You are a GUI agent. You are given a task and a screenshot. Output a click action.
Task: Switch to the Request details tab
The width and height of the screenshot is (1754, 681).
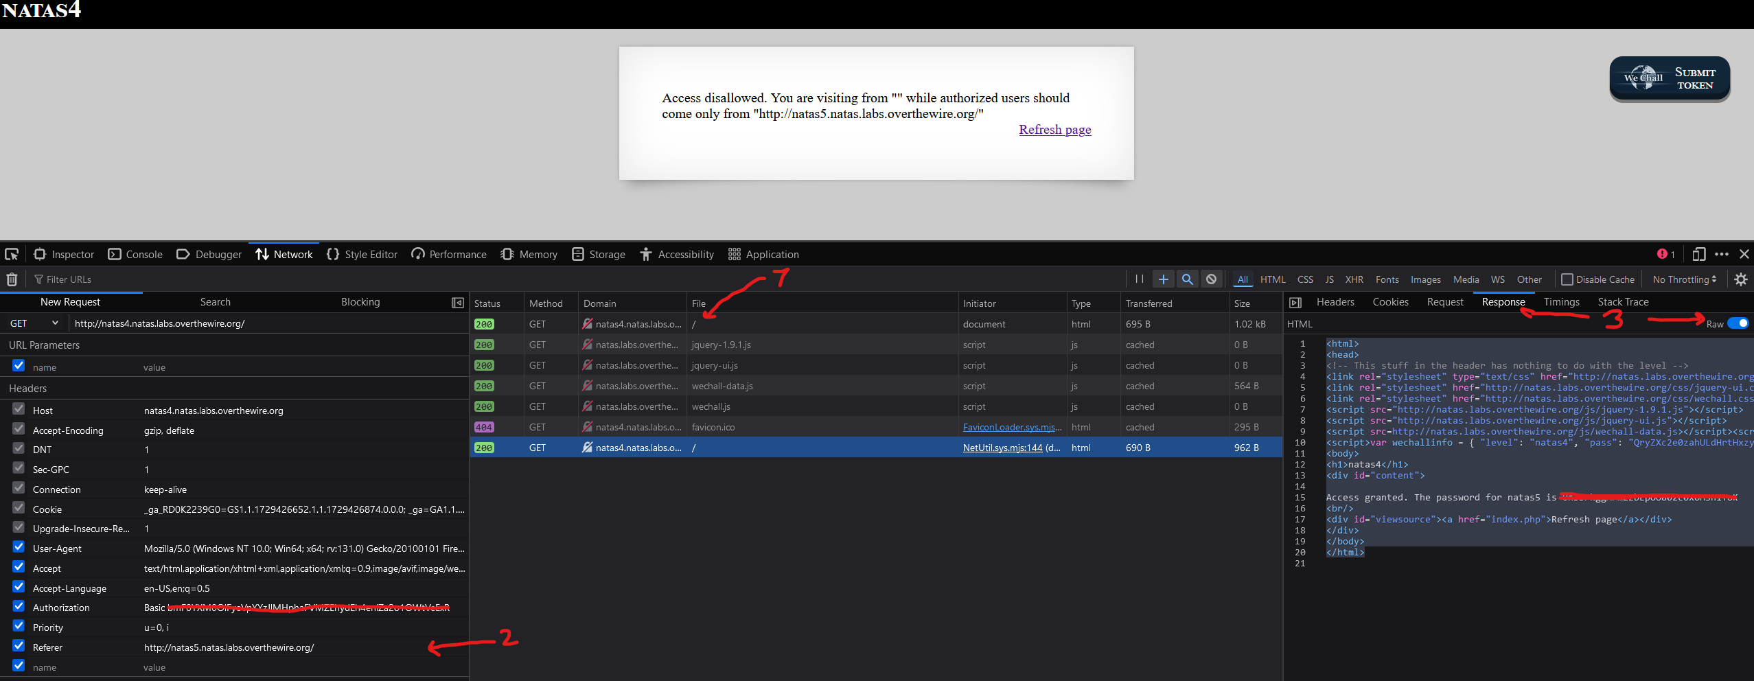pos(1445,302)
